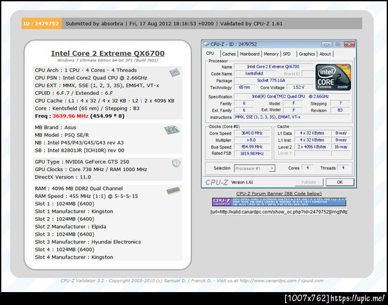Click the Instructions field MMX, SSE
The height and width of the screenshot is (305, 388).
[x=292, y=117]
